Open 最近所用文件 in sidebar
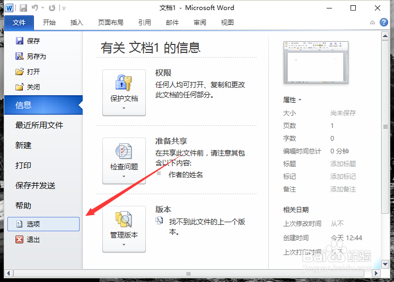The width and height of the screenshot is (394, 282). [39, 125]
